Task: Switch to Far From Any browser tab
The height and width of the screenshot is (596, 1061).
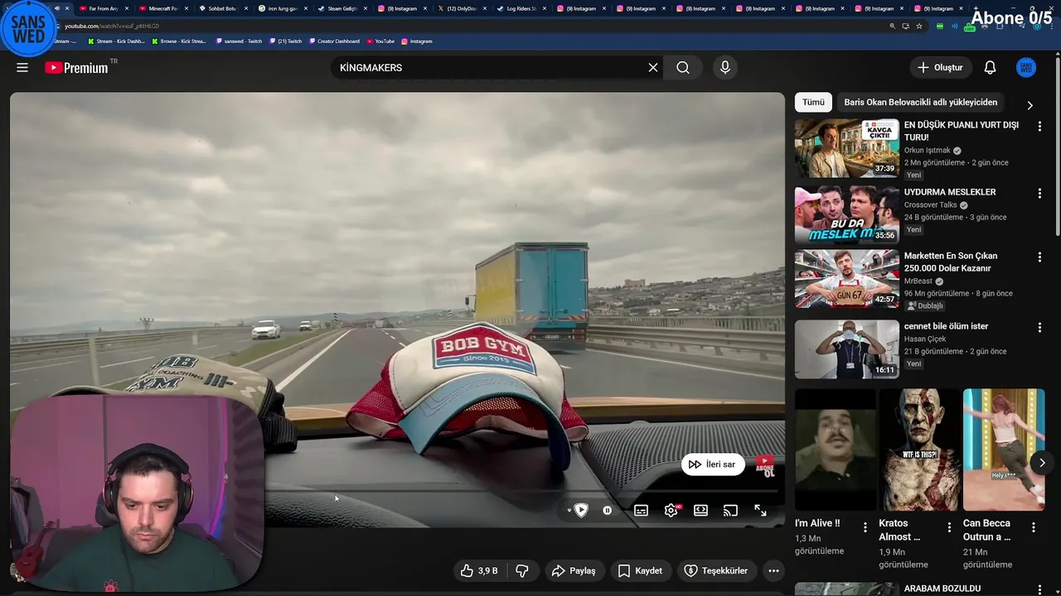Action: [104, 8]
